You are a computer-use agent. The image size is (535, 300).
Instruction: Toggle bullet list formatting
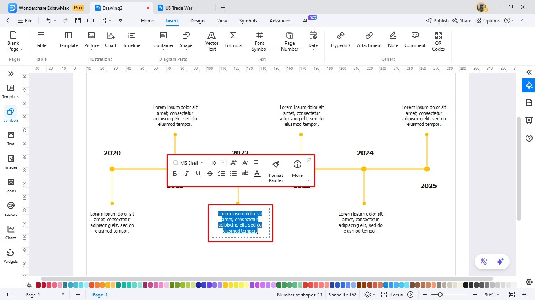(x=234, y=174)
